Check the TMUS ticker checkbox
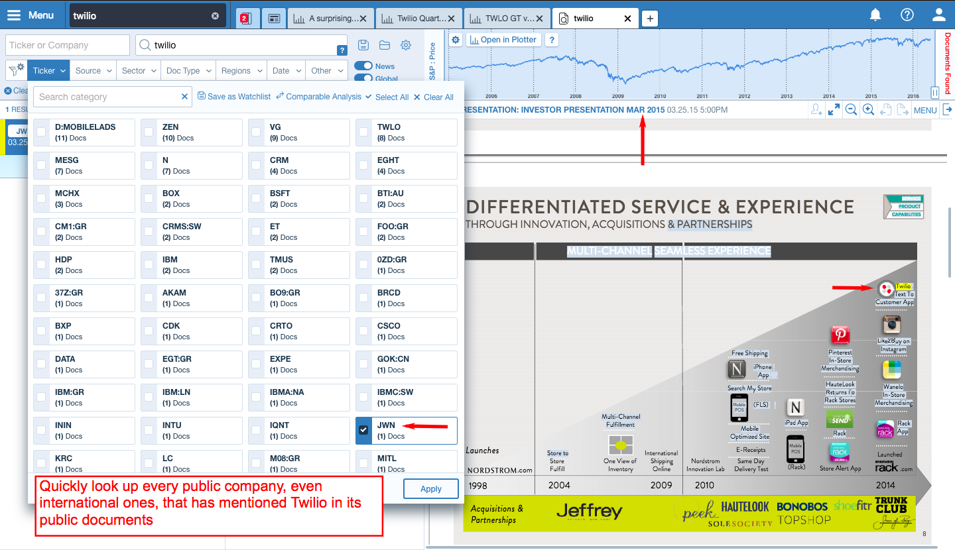Viewport: 955px width, 550px height. pyautogui.click(x=256, y=264)
